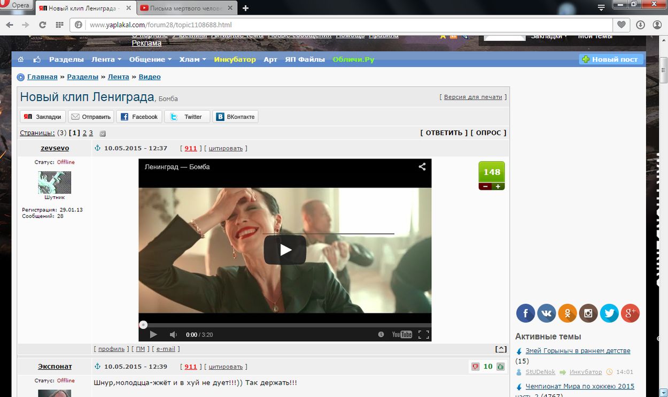This screenshot has height=397, width=668.
Task: Add page to bookmarks with heart icon
Action: coord(622,25)
